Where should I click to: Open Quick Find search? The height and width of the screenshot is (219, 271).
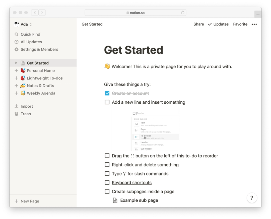click(x=16, y=34)
